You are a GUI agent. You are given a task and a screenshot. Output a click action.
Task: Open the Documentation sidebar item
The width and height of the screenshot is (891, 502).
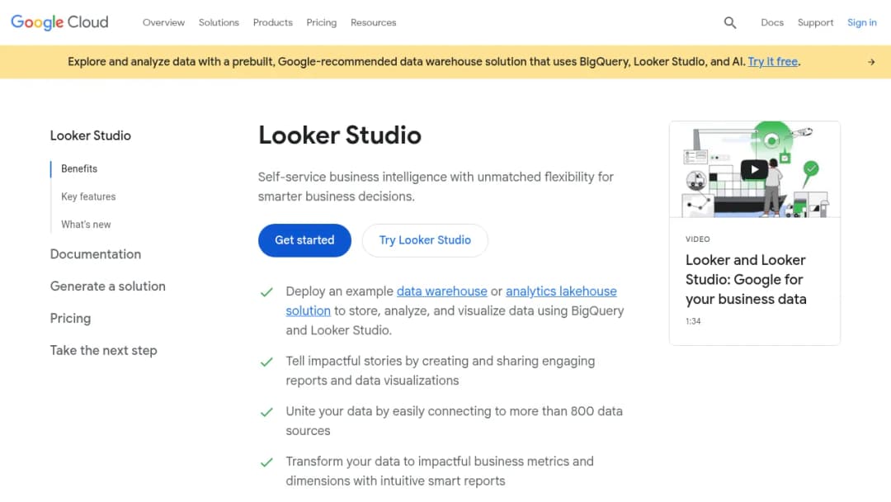[96, 254]
